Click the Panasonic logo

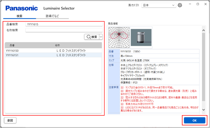pos(22,8)
